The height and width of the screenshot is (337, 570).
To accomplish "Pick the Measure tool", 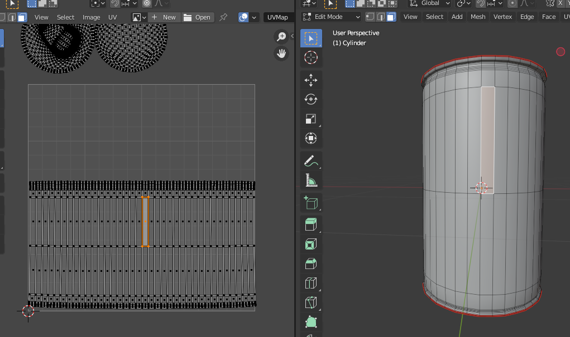I will pyautogui.click(x=311, y=180).
